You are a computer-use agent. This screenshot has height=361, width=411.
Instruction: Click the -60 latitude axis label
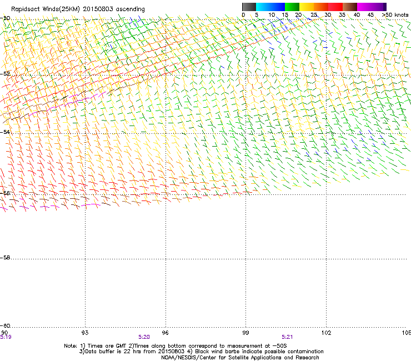pyautogui.click(x=5, y=325)
